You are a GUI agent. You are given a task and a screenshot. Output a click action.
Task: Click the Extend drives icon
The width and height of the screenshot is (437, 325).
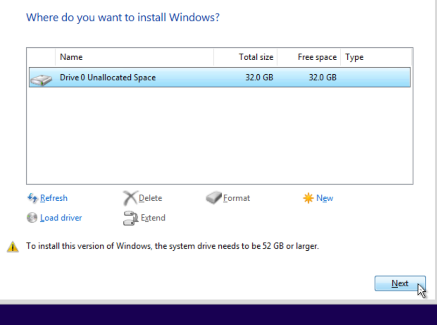click(x=131, y=218)
